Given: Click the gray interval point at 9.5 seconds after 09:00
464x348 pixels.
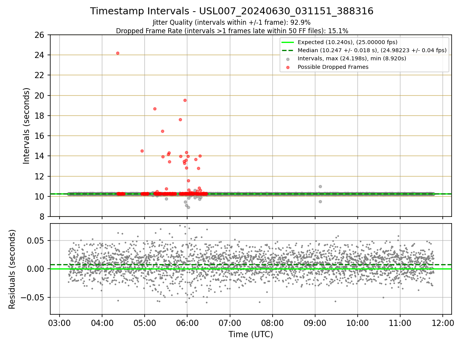Looking at the screenshot, I should coord(320,201).
